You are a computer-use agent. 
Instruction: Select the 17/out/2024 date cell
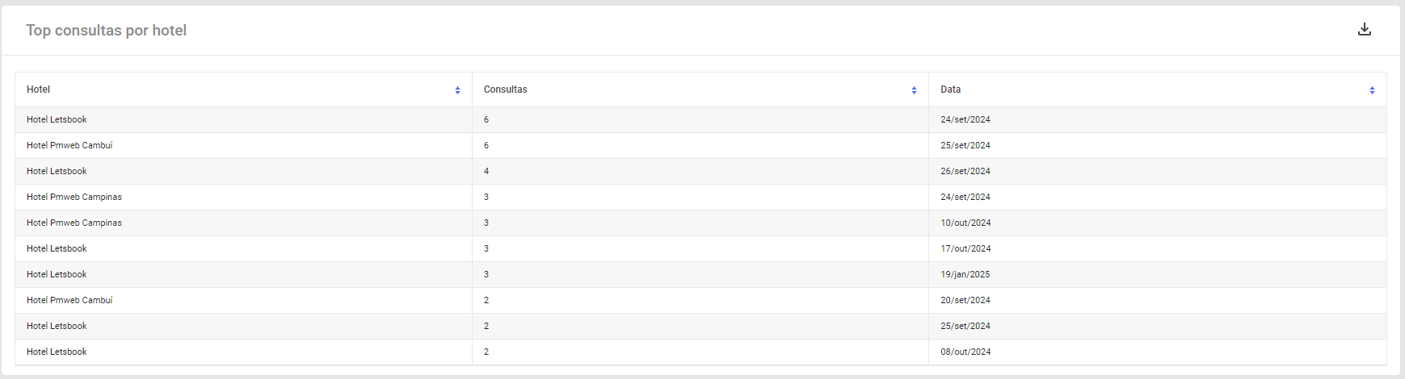pos(965,248)
